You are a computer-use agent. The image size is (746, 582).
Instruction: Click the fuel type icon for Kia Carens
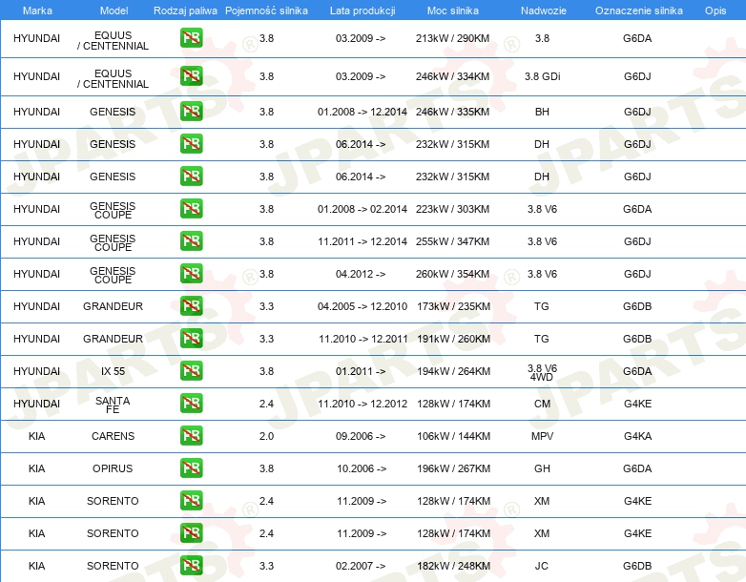[x=191, y=436]
